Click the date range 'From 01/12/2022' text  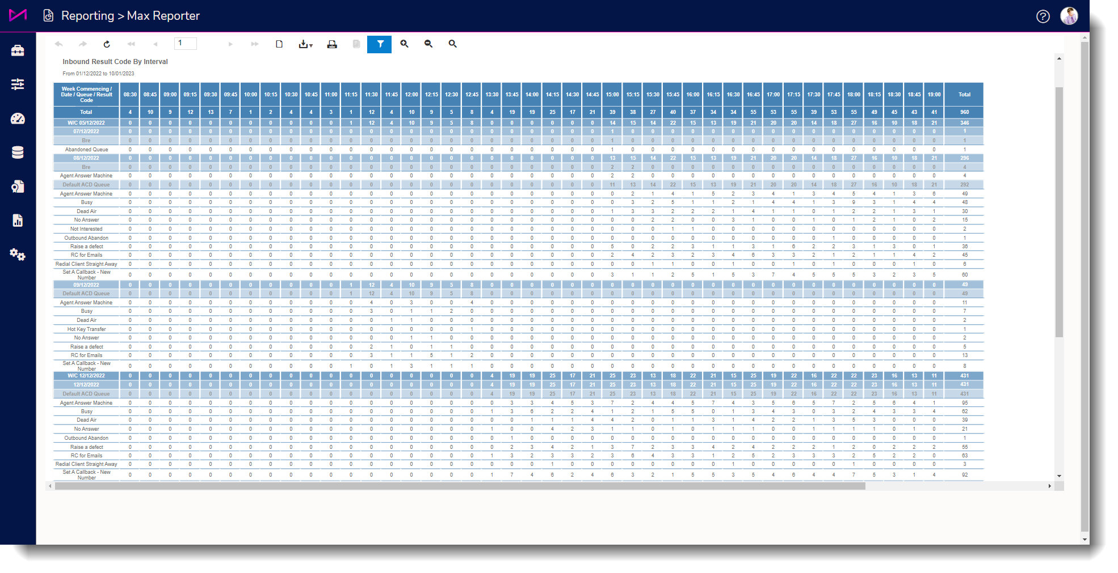[98, 74]
